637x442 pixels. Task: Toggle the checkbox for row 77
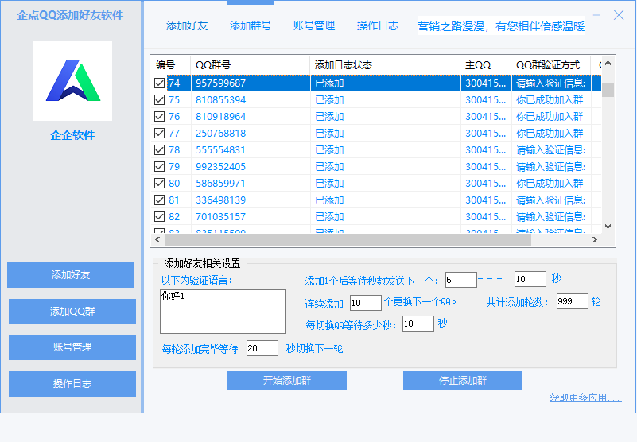159,134
